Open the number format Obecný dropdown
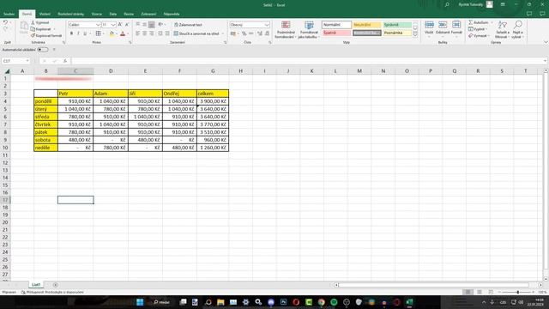 click(x=267, y=25)
